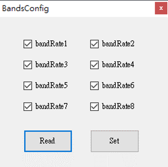Close the BandsConfig window
The width and height of the screenshot is (168, 167).
click(x=161, y=8)
